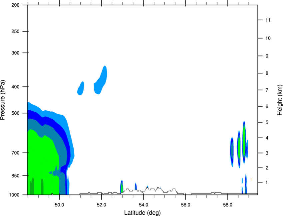Viewport: 283px width, 216px height.
Task: Select the 1000 pressure tick label
Action: pyautogui.click(x=14, y=195)
